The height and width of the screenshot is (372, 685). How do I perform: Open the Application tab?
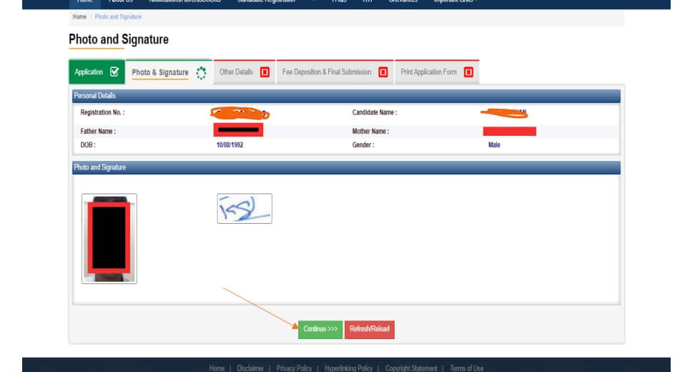pyautogui.click(x=97, y=72)
